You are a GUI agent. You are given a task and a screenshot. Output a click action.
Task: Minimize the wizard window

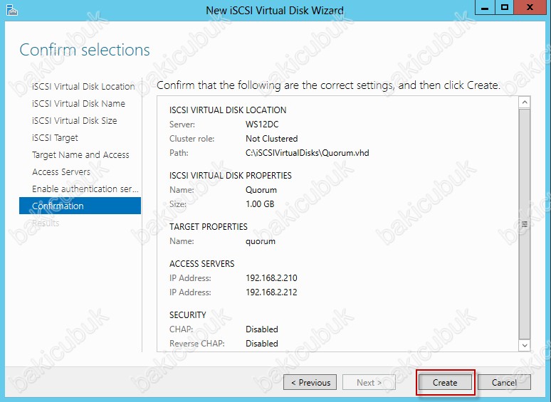pyautogui.click(x=485, y=7)
